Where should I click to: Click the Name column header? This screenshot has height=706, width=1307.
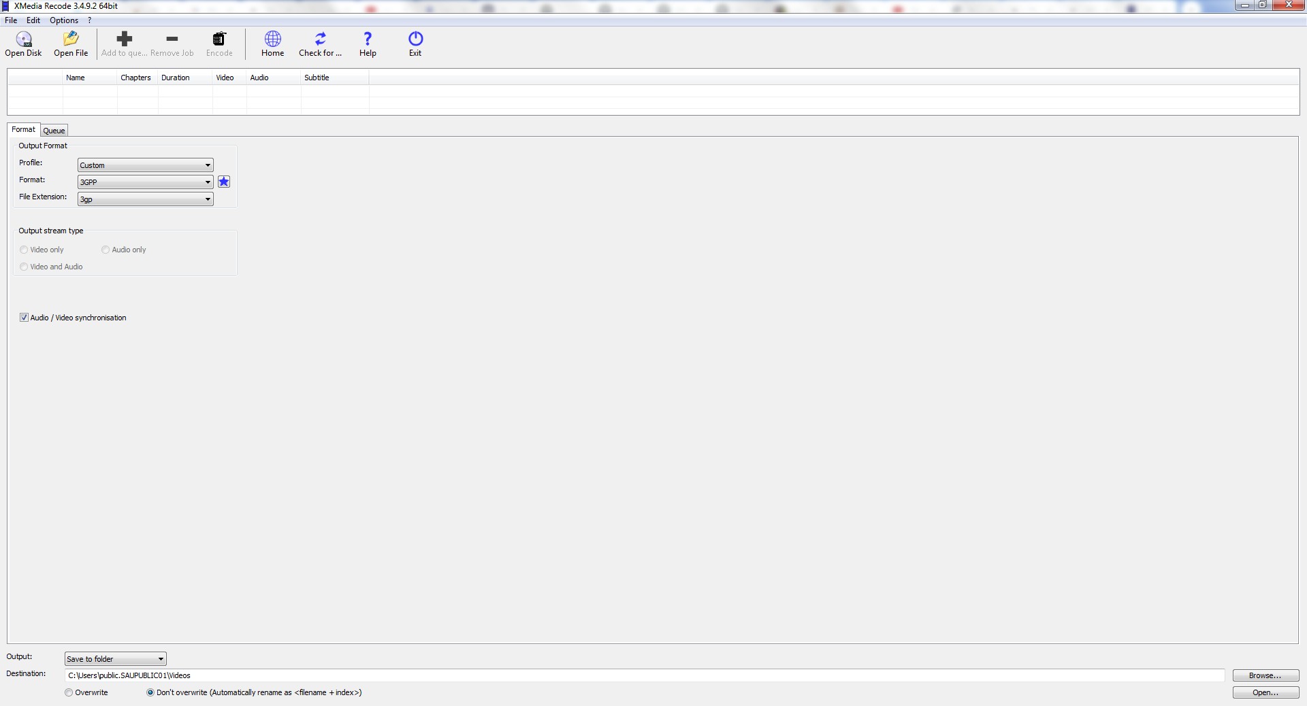pyautogui.click(x=90, y=78)
